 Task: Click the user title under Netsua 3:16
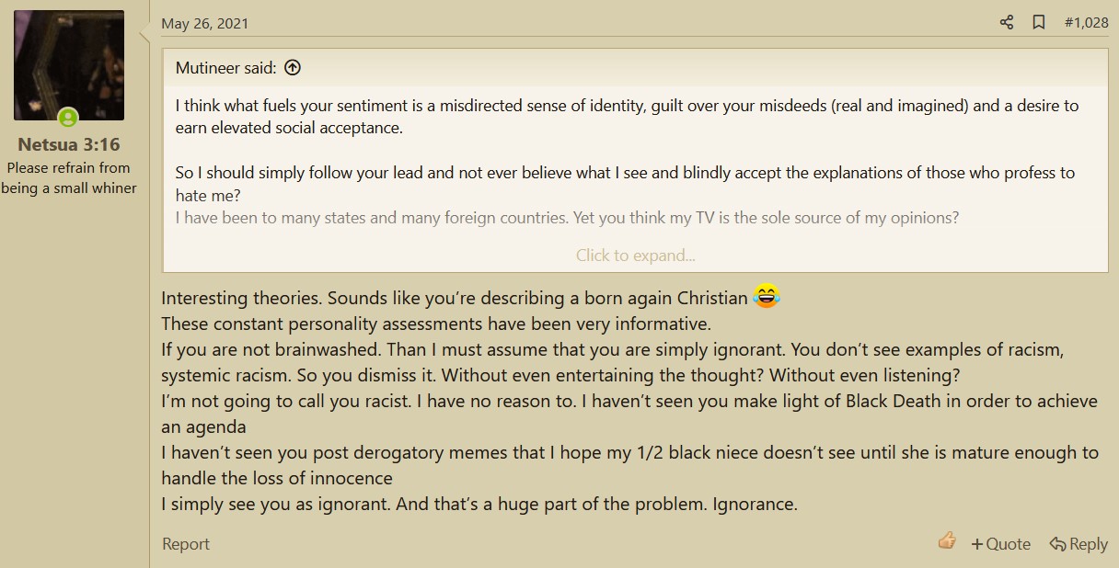[69, 177]
